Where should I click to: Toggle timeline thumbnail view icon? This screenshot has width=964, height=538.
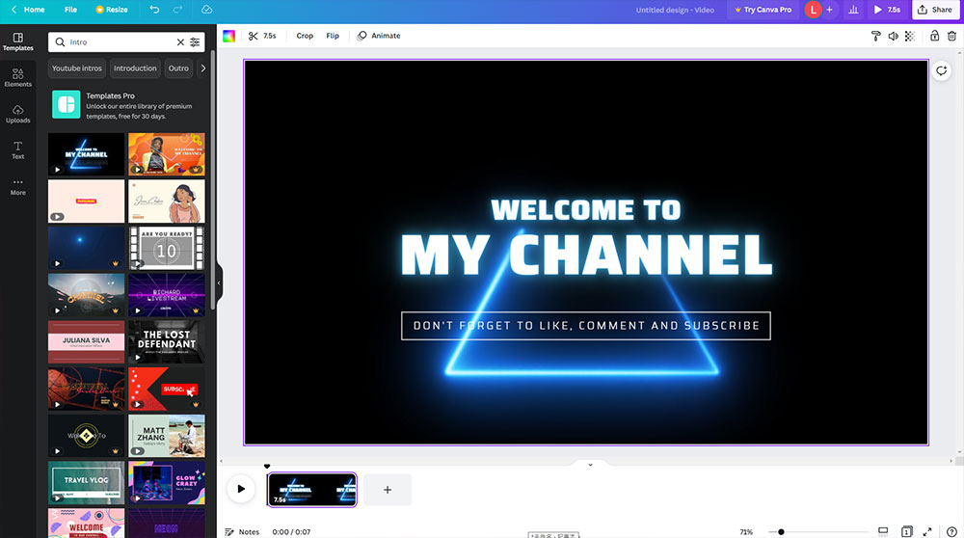click(883, 532)
